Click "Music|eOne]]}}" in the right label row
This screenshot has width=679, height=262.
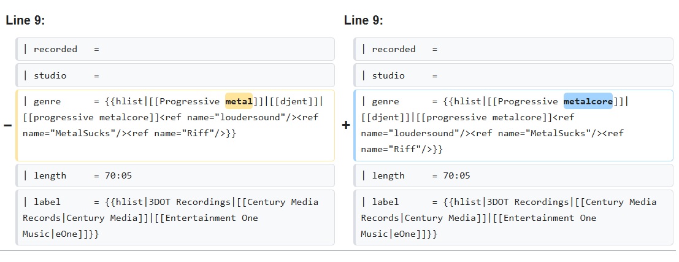(399, 234)
